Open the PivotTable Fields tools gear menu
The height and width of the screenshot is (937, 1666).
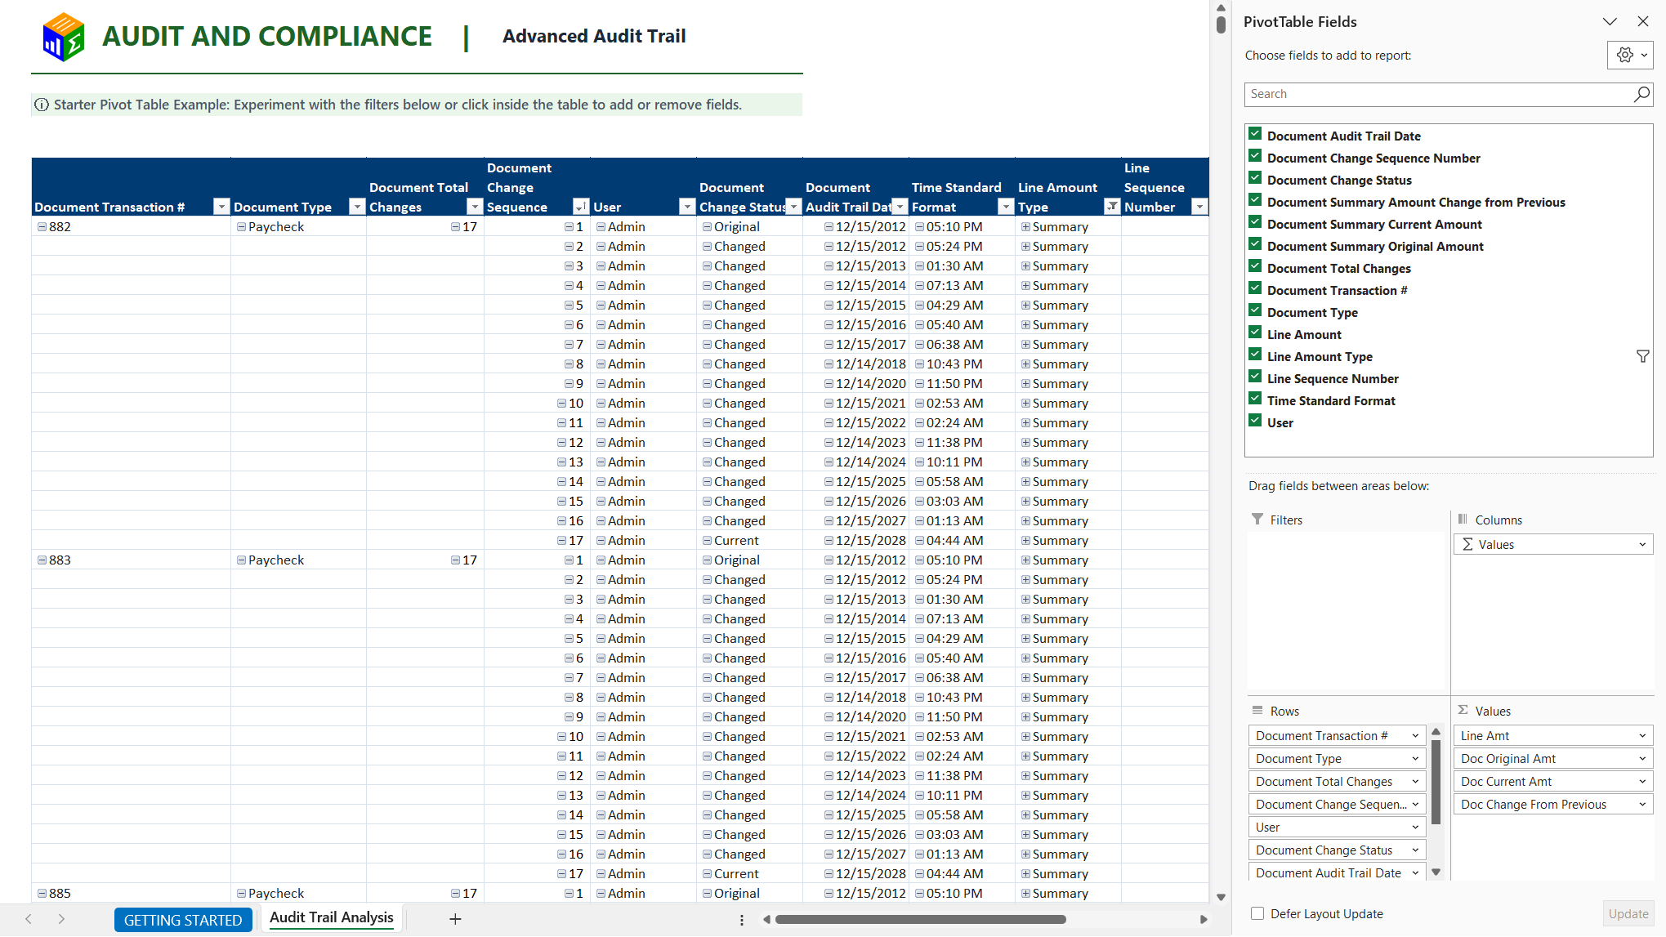1630,56
